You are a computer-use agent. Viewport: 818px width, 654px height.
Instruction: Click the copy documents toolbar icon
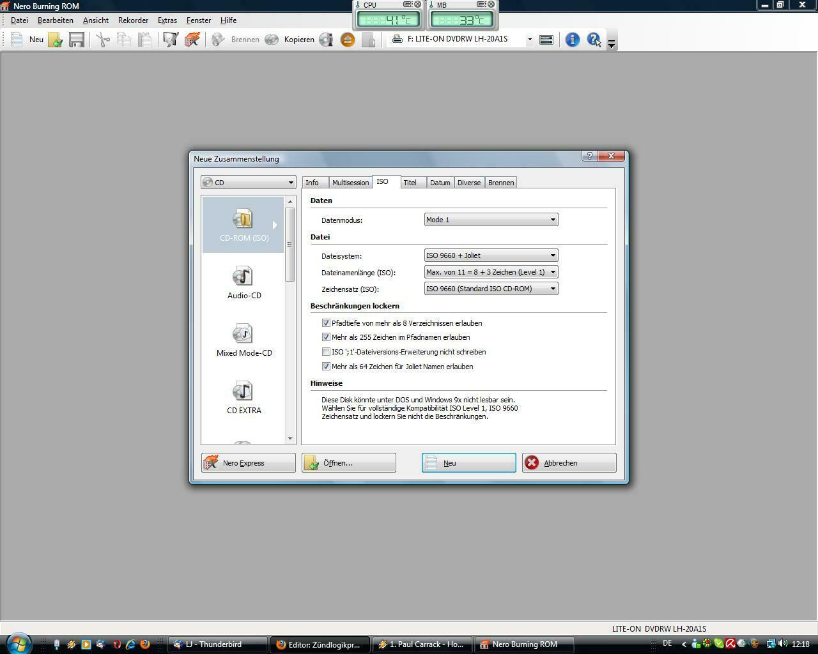click(x=124, y=40)
